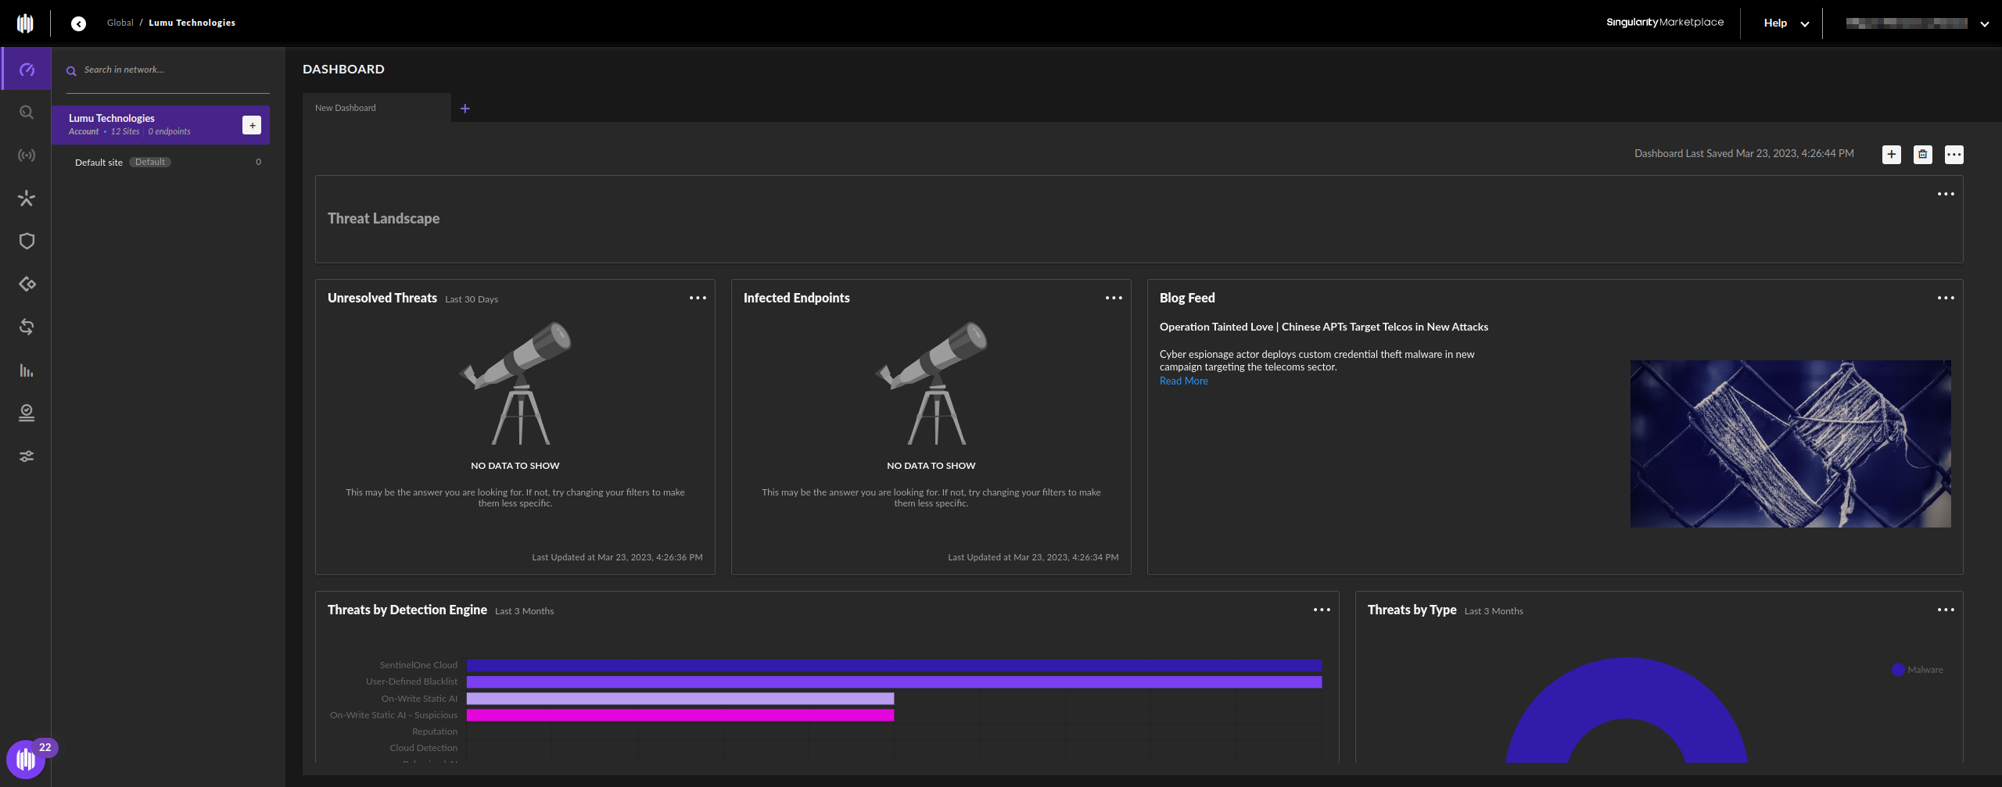2002x787 pixels.
Task: Open Unresolved Threats widget options menu
Action: (698, 298)
